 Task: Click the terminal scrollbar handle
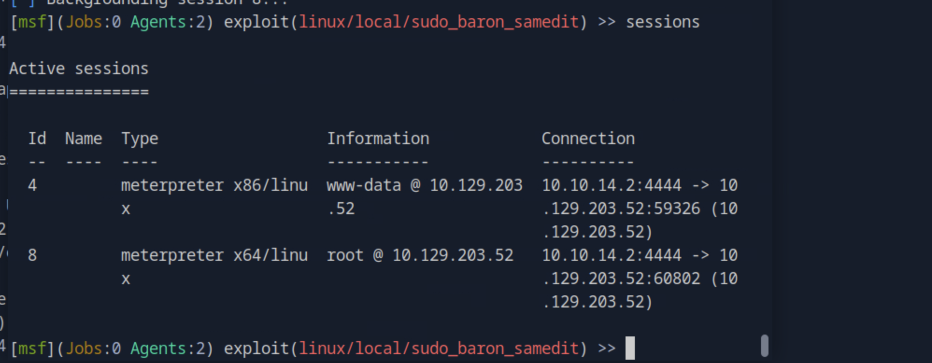765,346
